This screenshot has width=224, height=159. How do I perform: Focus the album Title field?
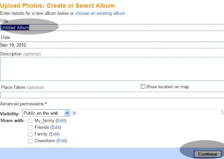point(112,28)
